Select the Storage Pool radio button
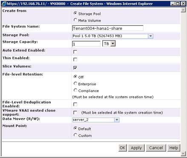The height and width of the screenshot is (158, 187). click(75, 13)
